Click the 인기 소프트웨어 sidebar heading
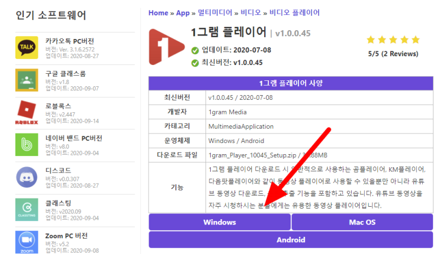The image size is (440, 254). click(51, 15)
